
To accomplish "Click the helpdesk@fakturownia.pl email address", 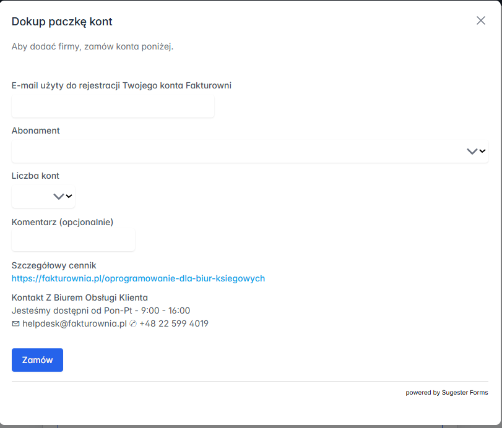I will [x=74, y=323].
